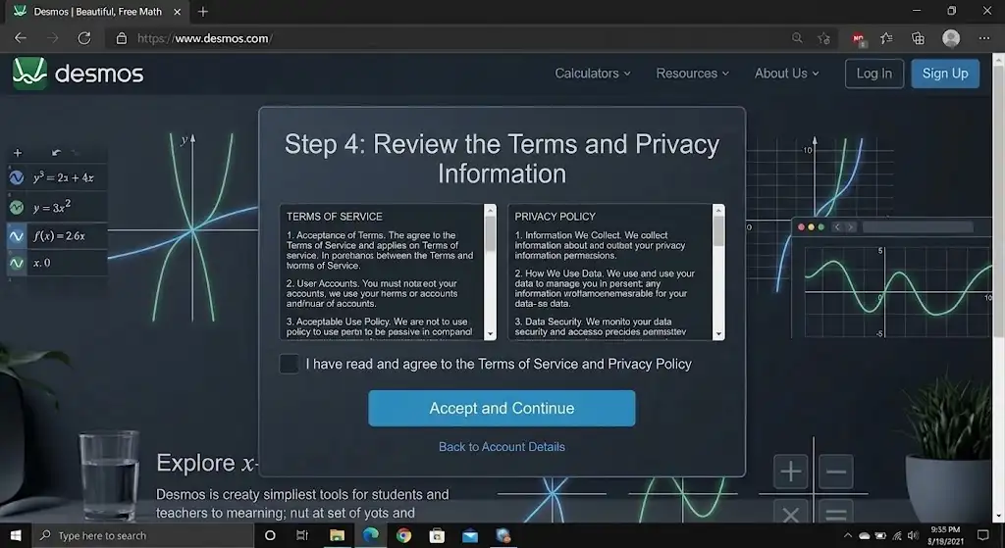This screenshot has height=548, width=1005.
Task: Open the browser profile avatar
Action: 950,38
